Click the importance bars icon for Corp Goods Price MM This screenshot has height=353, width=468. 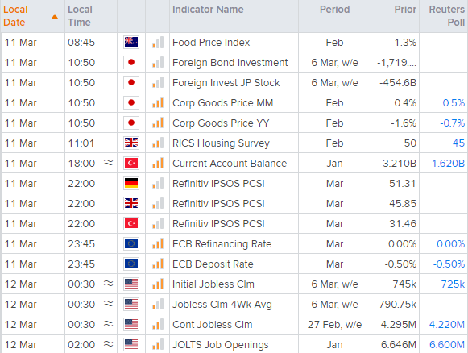click(x=158, y=102)
